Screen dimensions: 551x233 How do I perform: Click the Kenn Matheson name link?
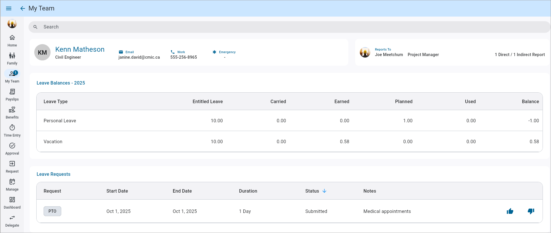point(80,49)
